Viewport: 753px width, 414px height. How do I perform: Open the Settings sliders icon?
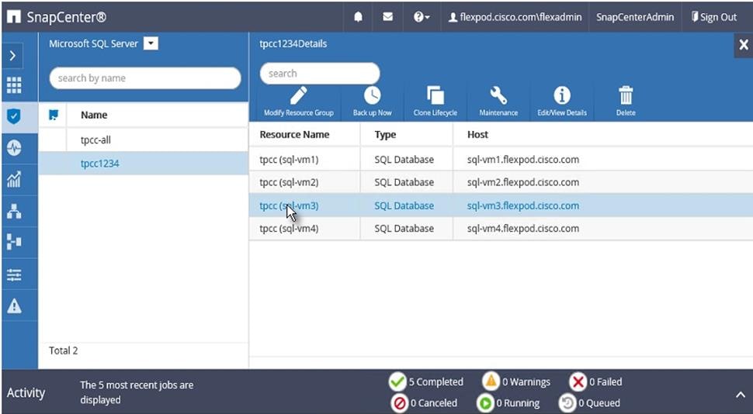point(14,274)
